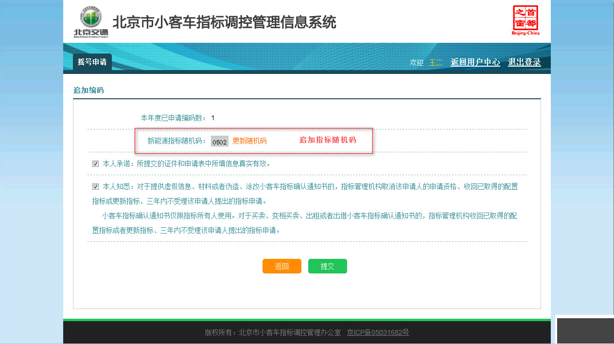Screen dimensions: 614x344
Task: Click the 首都之窗 Beijing-China red emblem
Action: (526, 20)
